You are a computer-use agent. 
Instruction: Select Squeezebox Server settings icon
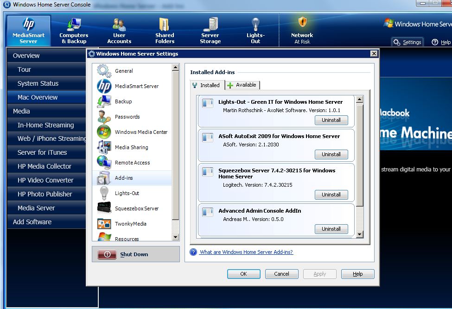tap(104, 208)
